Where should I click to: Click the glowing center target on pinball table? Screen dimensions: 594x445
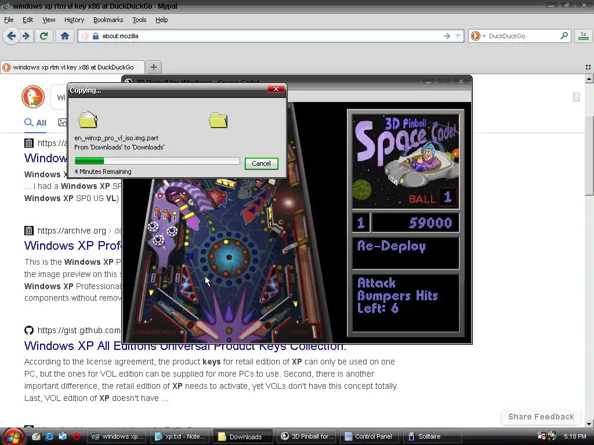tap(229, 258)
